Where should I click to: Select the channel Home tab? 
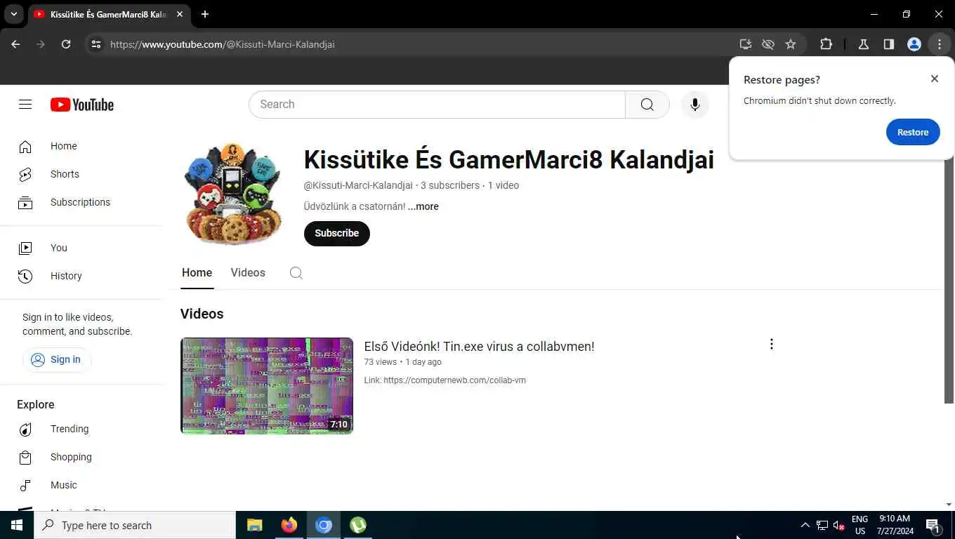(197, 273)
